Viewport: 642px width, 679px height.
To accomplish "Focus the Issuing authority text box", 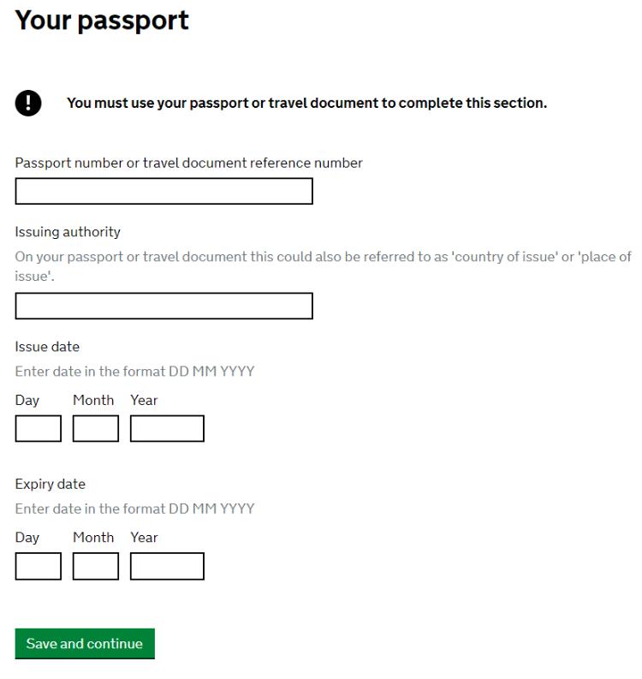I will pos(164,306).
